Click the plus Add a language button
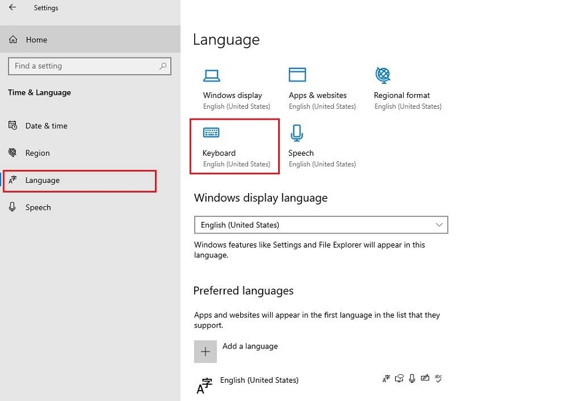Image resolution: width=588 pixels, height=401 pixels. [205, 351]
